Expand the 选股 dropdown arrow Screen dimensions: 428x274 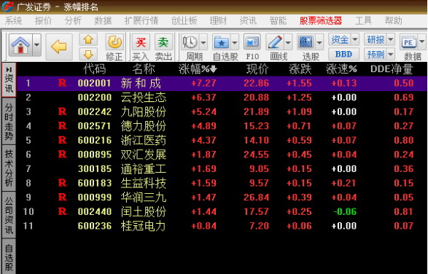point(319,42)
